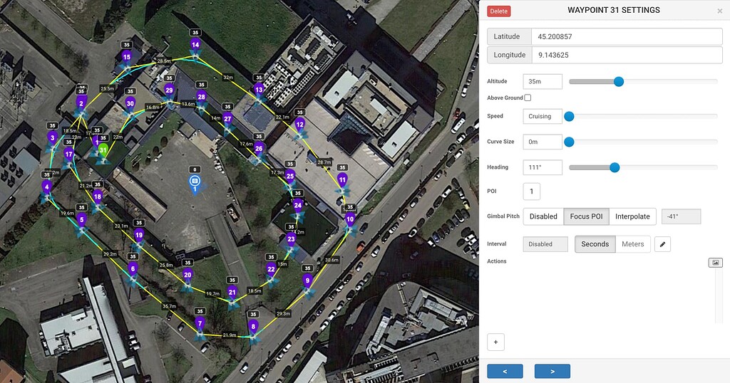Select waypoint marker 26 on the map
The width and height of the screenshot is (730, 383).
(x=259, y=149)
